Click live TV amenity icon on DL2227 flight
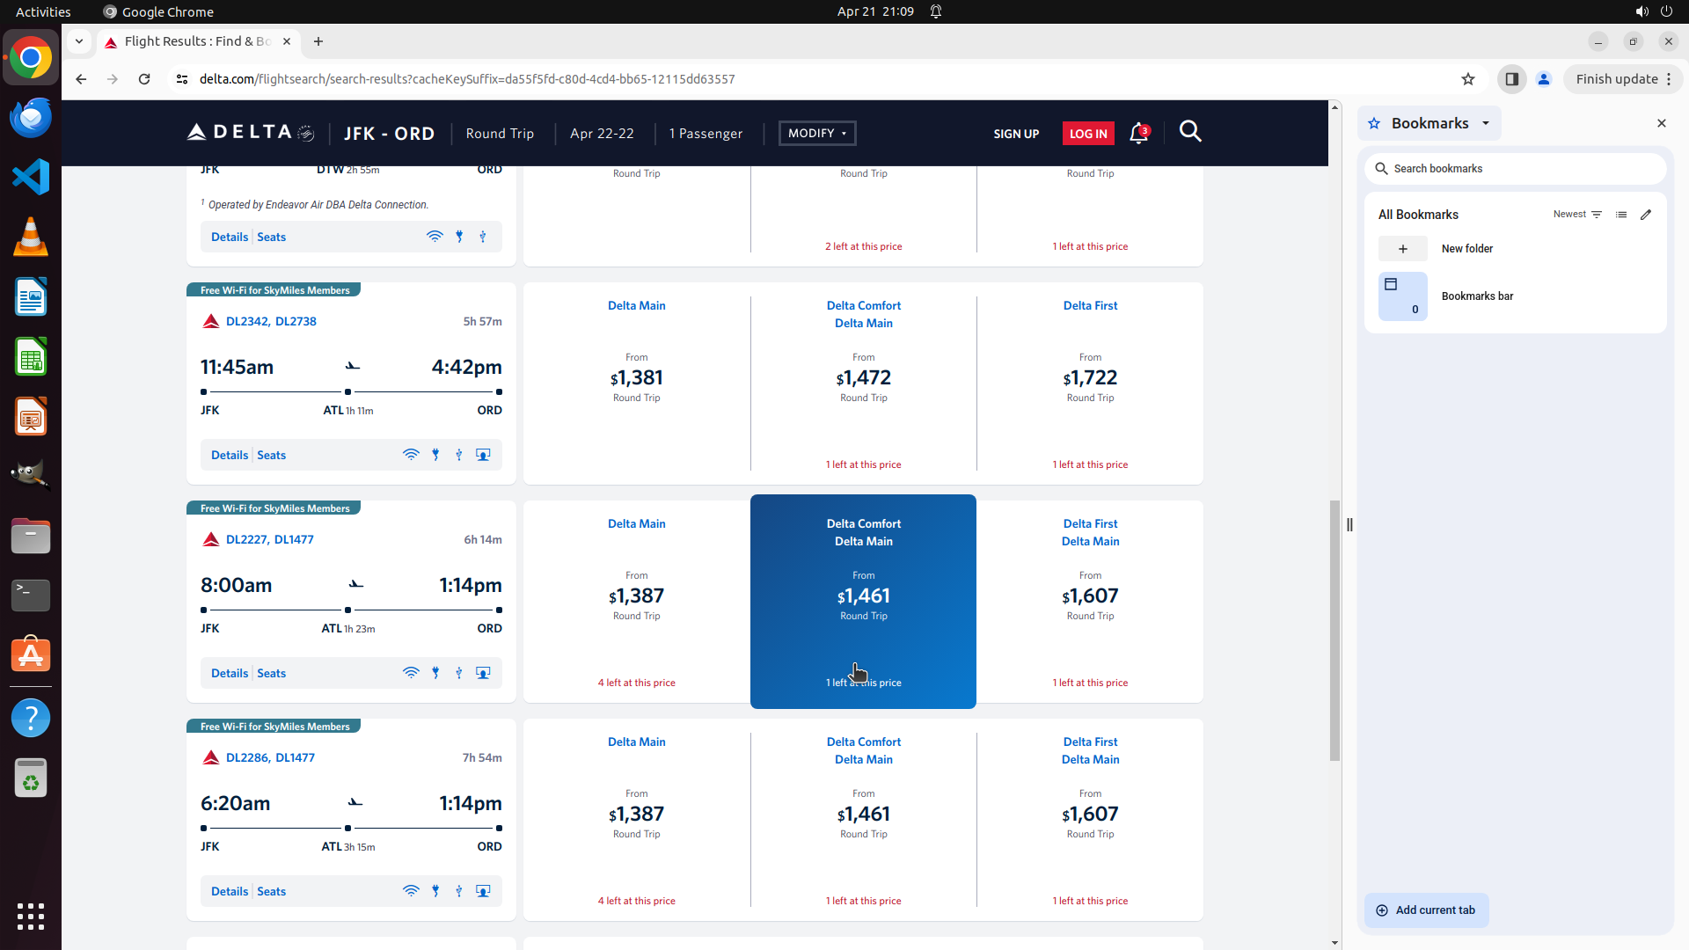Screen dimensions: 1689x950 pos(483,673)
